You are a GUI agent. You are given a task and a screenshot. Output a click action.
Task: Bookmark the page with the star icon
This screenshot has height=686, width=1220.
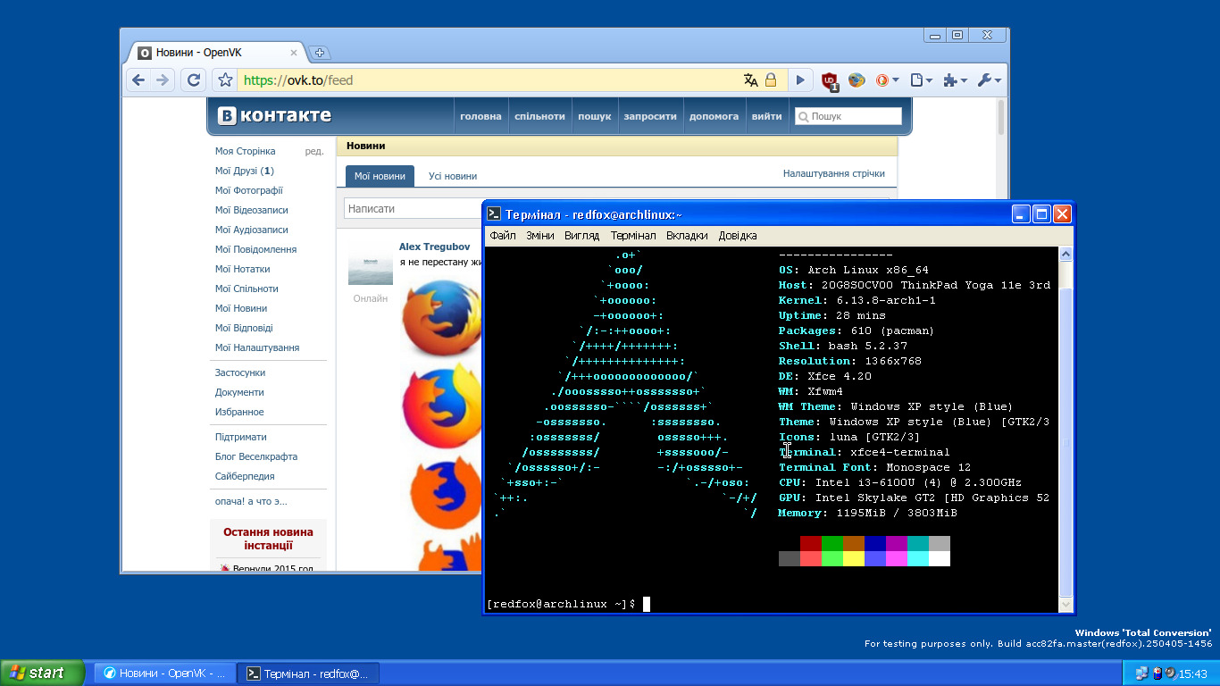point(226,80)
